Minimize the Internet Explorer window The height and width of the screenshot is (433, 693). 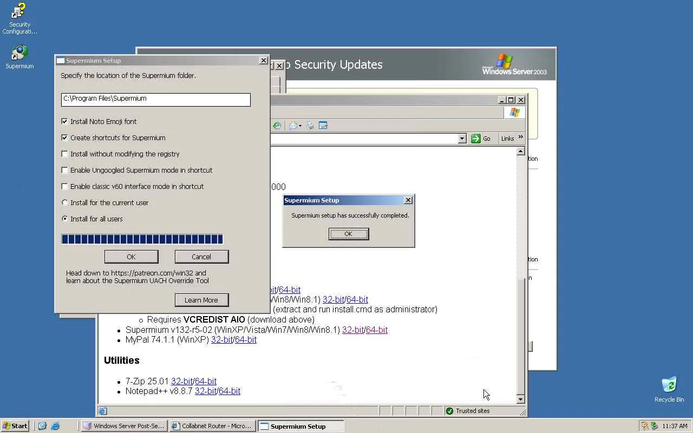pos(502,100)
